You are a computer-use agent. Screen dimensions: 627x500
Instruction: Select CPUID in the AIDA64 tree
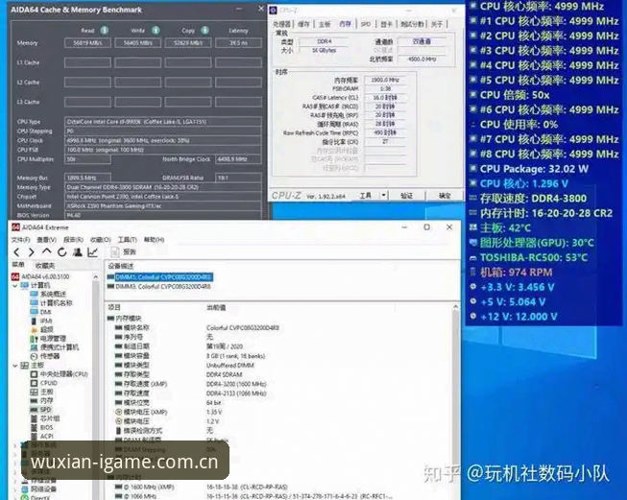44,383
